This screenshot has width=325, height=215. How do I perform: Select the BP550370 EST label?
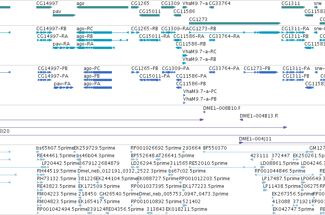click(215, 148)
